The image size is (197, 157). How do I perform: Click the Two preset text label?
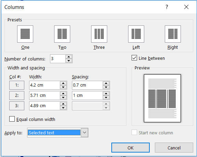coord(62,47)
